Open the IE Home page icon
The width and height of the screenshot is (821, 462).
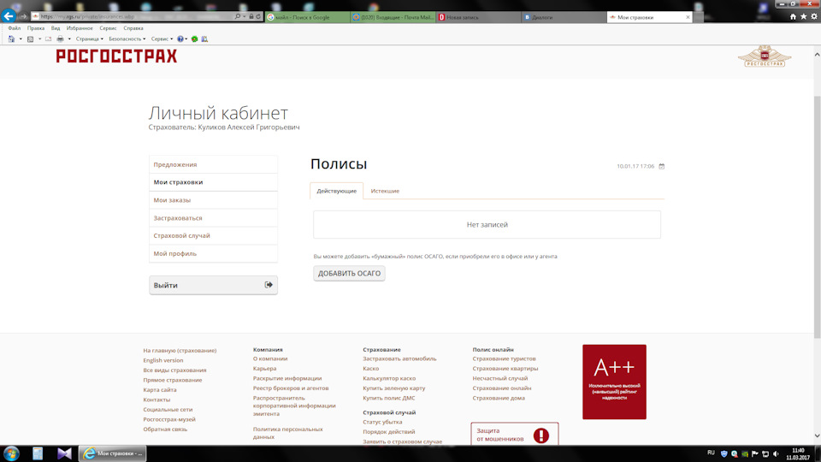click(793, 17)
